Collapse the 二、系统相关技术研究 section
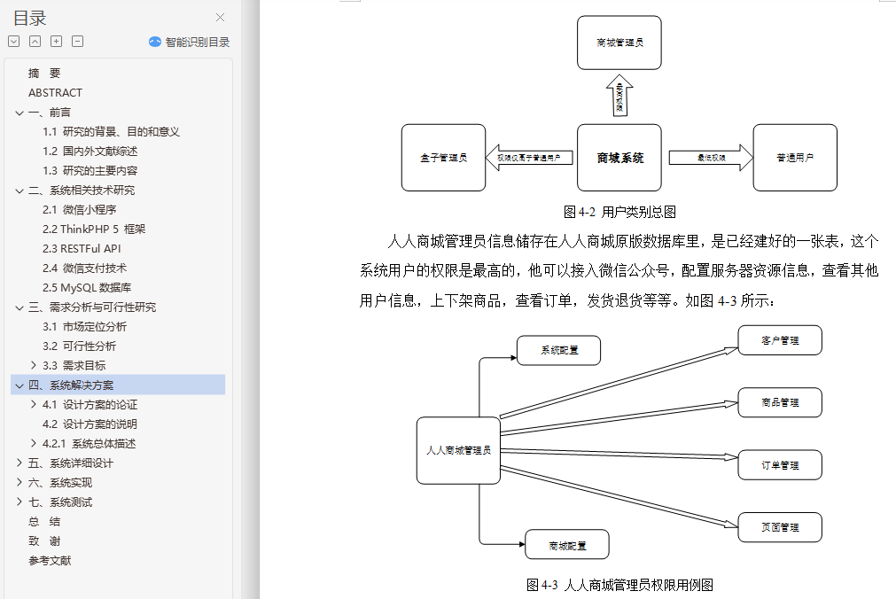Image resolution: width=896 pixels, height=599 pixels. click(19, 191)
